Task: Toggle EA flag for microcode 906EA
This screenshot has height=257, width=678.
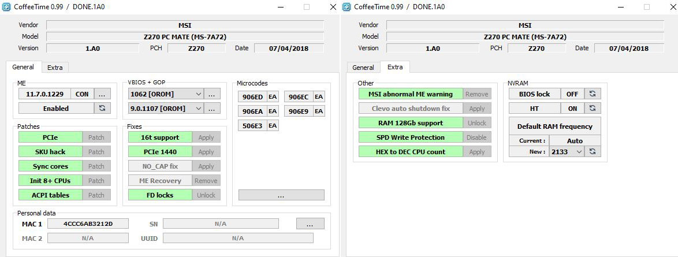Action: tap(273, 111)
